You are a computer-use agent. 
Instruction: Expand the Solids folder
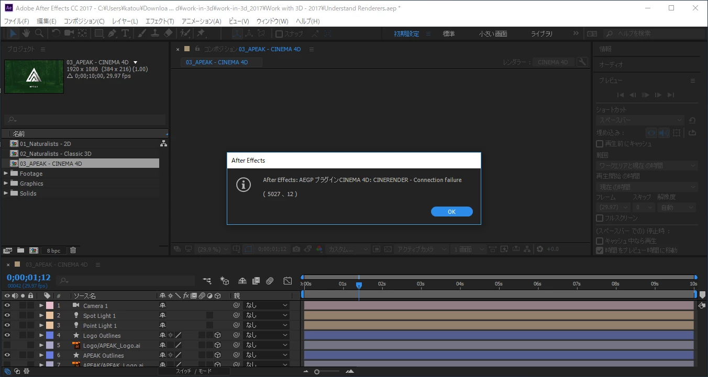point(6,193)
